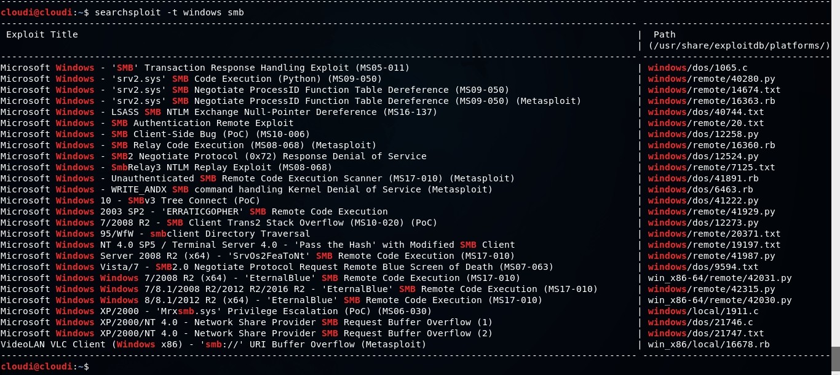
Task: Click path win_x86-64/remote/42031.py
Action: click(719, 278)
